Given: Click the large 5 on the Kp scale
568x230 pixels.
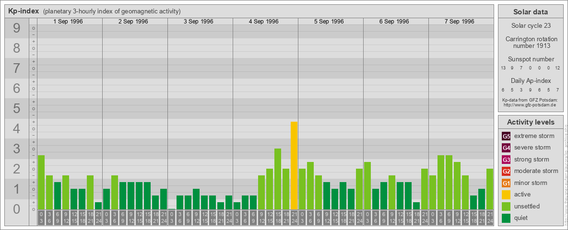Looking at the screenshot, I should (x=16, y=108).
